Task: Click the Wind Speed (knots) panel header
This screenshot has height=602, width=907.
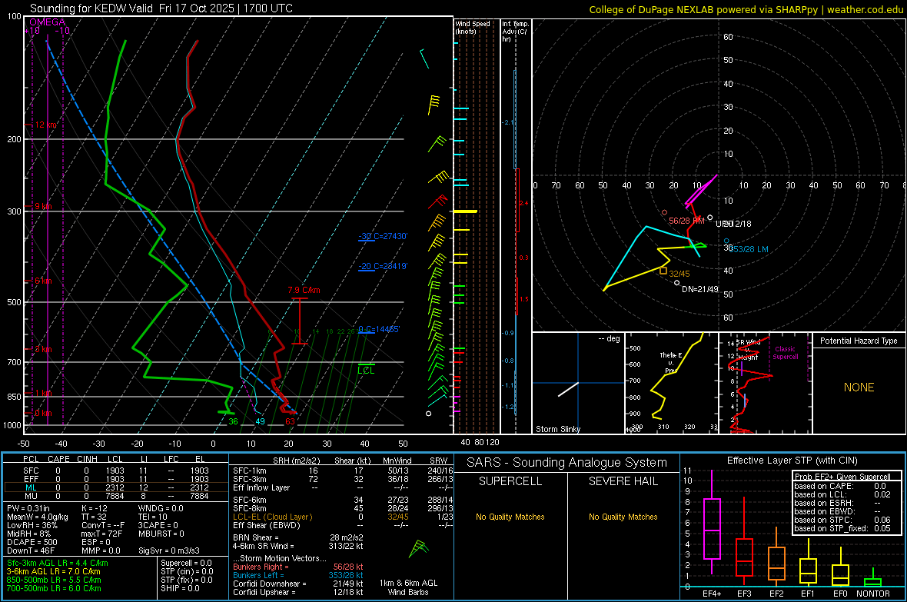Action: click(473, 27)
